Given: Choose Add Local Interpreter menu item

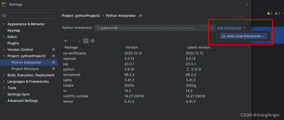Looking at the screenshot, I should pyautogui.click(x=243, y=36).
